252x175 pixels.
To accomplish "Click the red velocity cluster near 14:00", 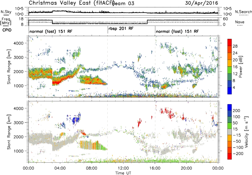I will pyautogui.click(x=139, y=123).
